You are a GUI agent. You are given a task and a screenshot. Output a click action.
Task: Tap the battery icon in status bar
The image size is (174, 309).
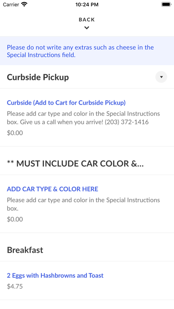click(166, 4)
